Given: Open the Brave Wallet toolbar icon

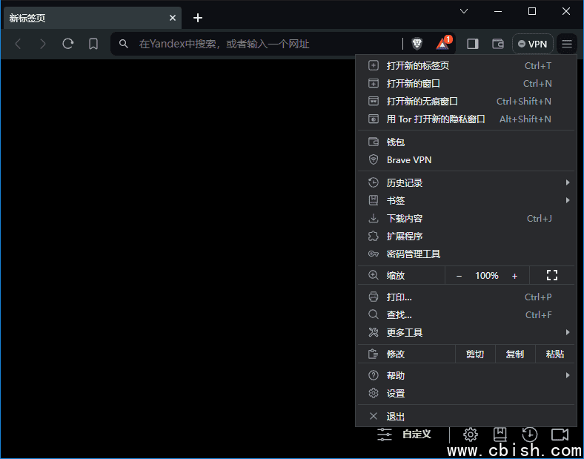Looking at the screenshot, I should [498, 44].
